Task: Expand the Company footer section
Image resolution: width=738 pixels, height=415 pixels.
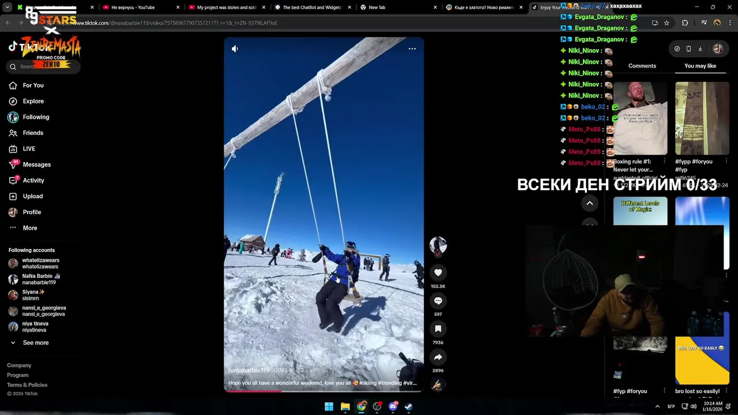Action: (x=19, y=365)
